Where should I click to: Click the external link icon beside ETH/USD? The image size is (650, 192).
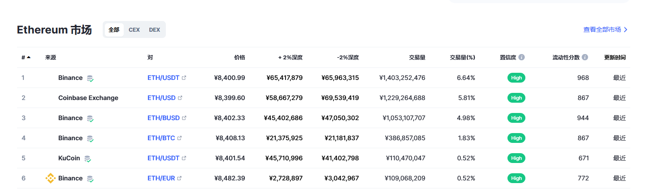point(180,98)
